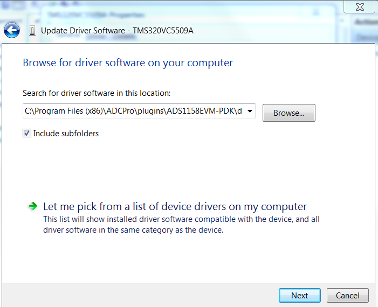Click the Update Driver Software - TMS320VC5509A title

pos(117,31)
